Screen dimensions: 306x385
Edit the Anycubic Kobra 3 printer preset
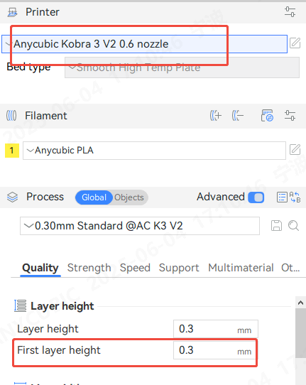295,43
